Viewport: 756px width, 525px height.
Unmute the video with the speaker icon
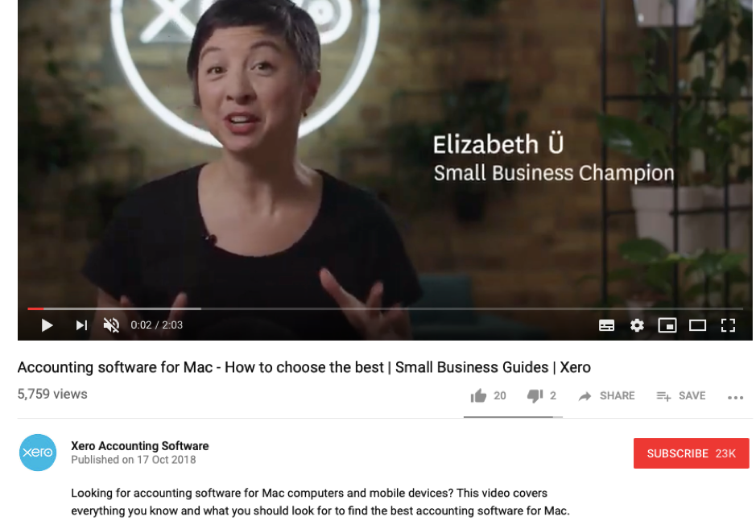[111, 325]
